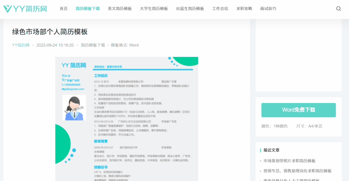The image size is (349, 181).
Task: Open 营销专员、销售助理岗位求职简历模板 article
Action: click(298, 171)
